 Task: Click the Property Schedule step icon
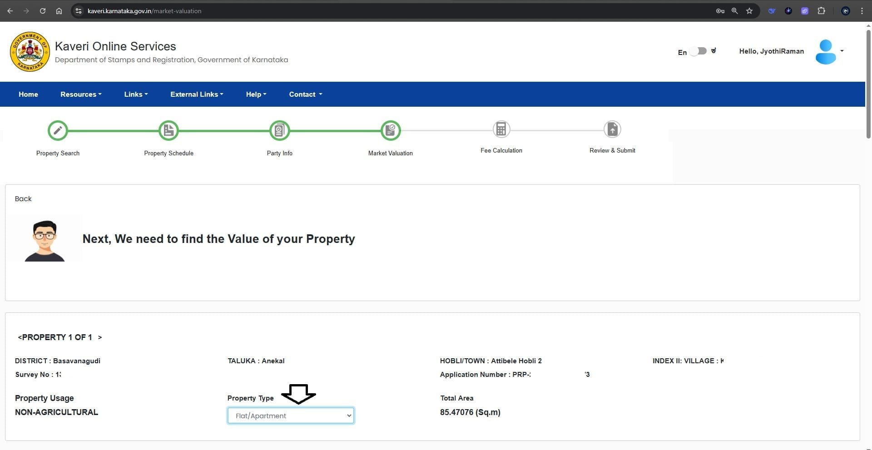click(168, 131)
